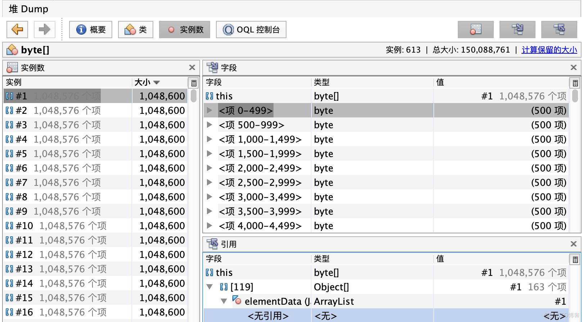The image size is (583, 322).
Task: Select instance #12 row
Action: coord(95,255)
